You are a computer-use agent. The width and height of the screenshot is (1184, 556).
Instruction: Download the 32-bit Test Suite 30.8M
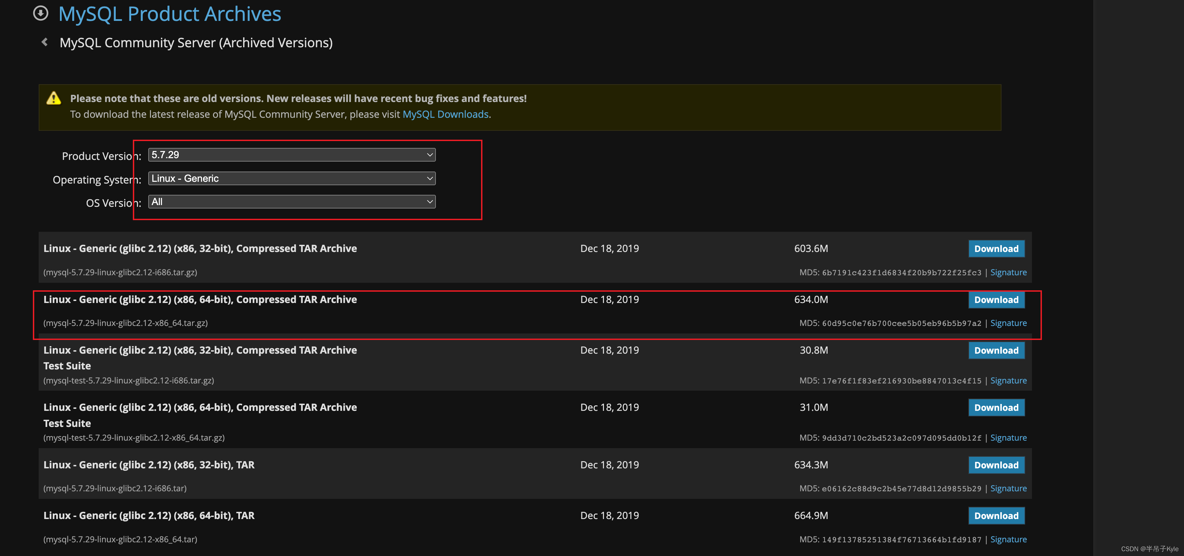(x=996, y=350)
